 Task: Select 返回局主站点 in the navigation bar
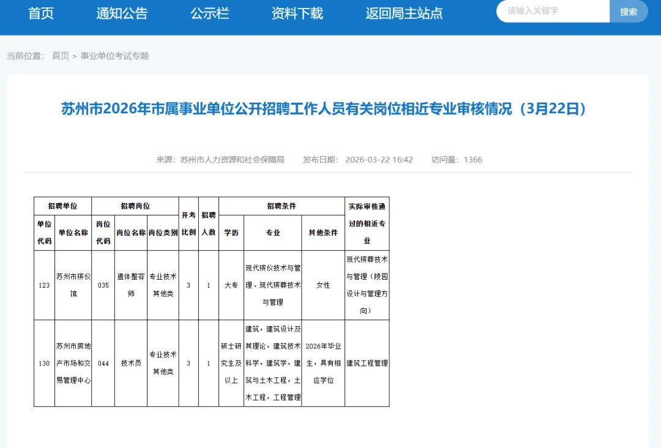(404, 13)
